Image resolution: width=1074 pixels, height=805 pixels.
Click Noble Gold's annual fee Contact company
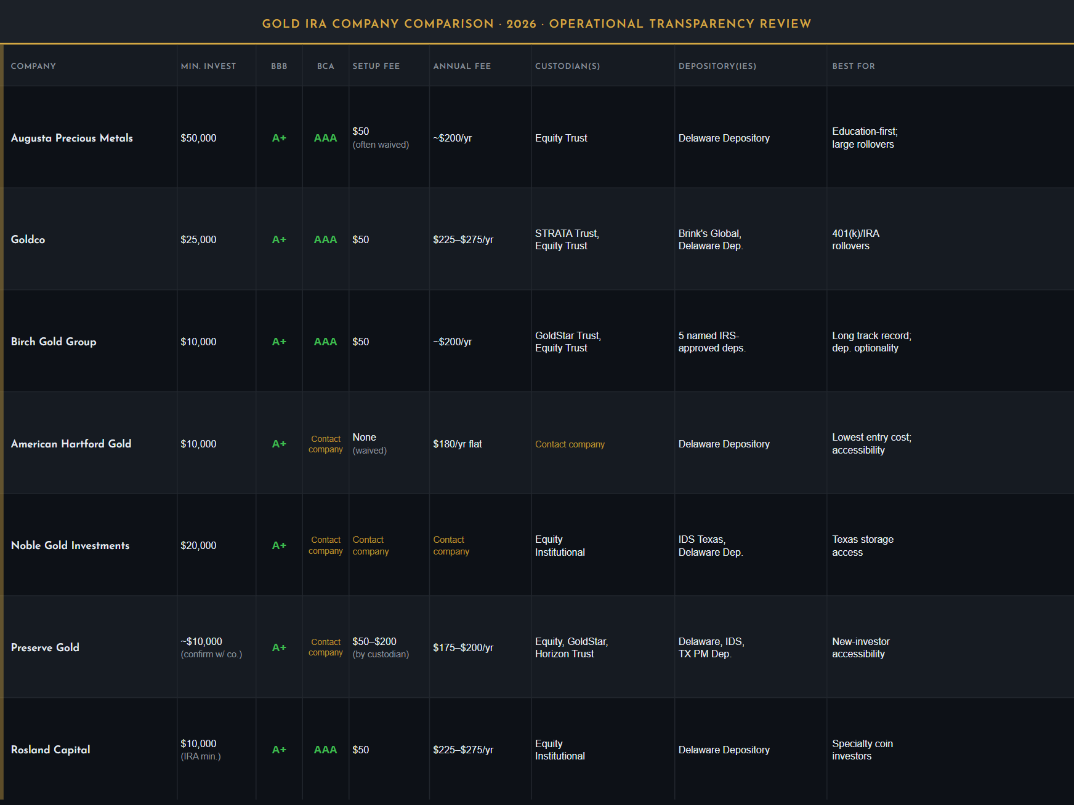(x=451, y=545)
